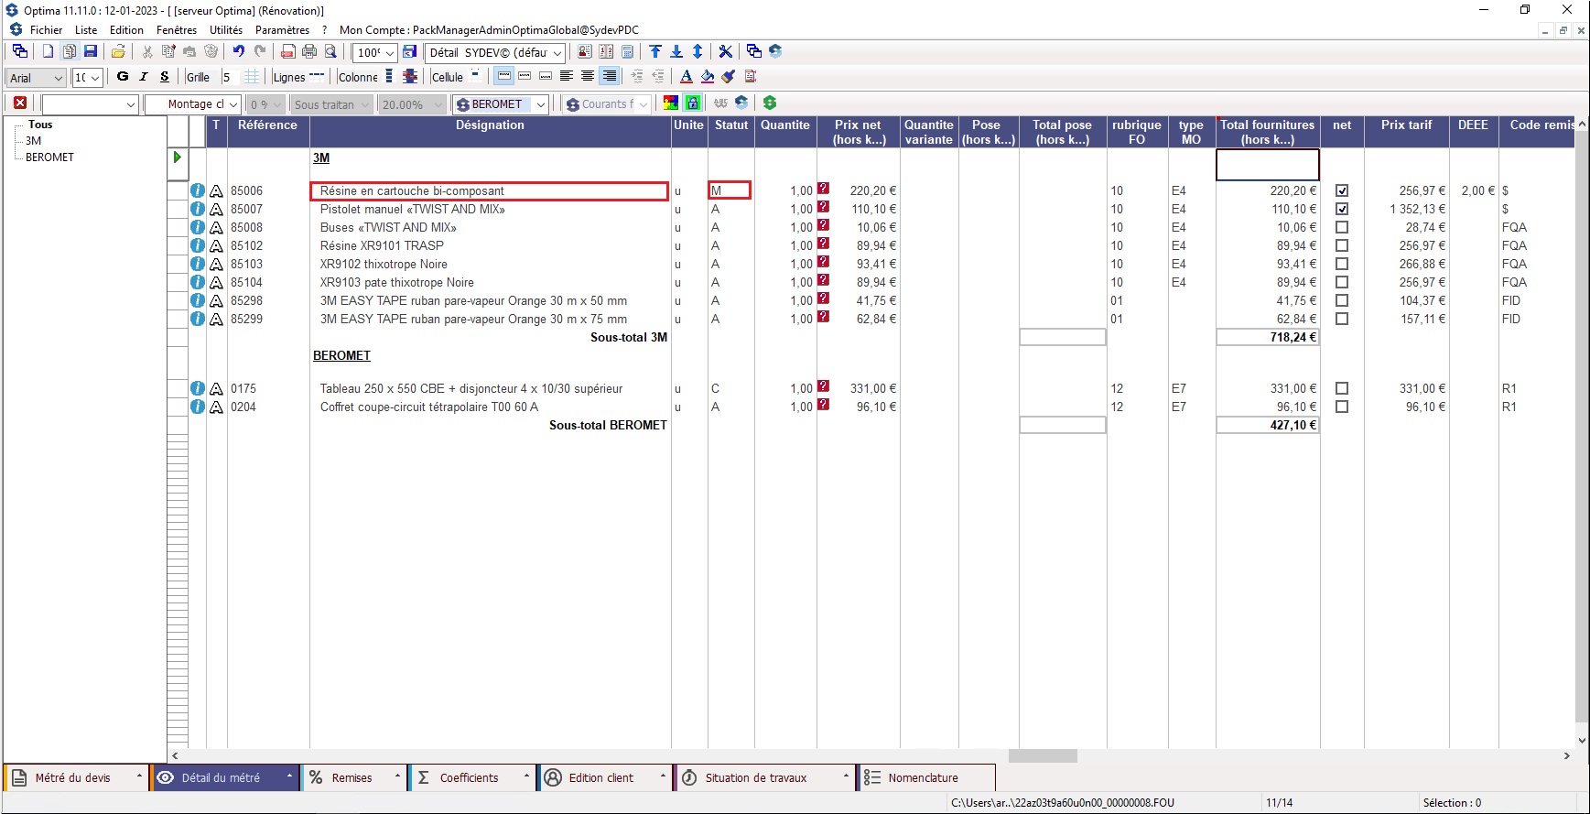Click the move to top arrow icon

coord(655,52)
